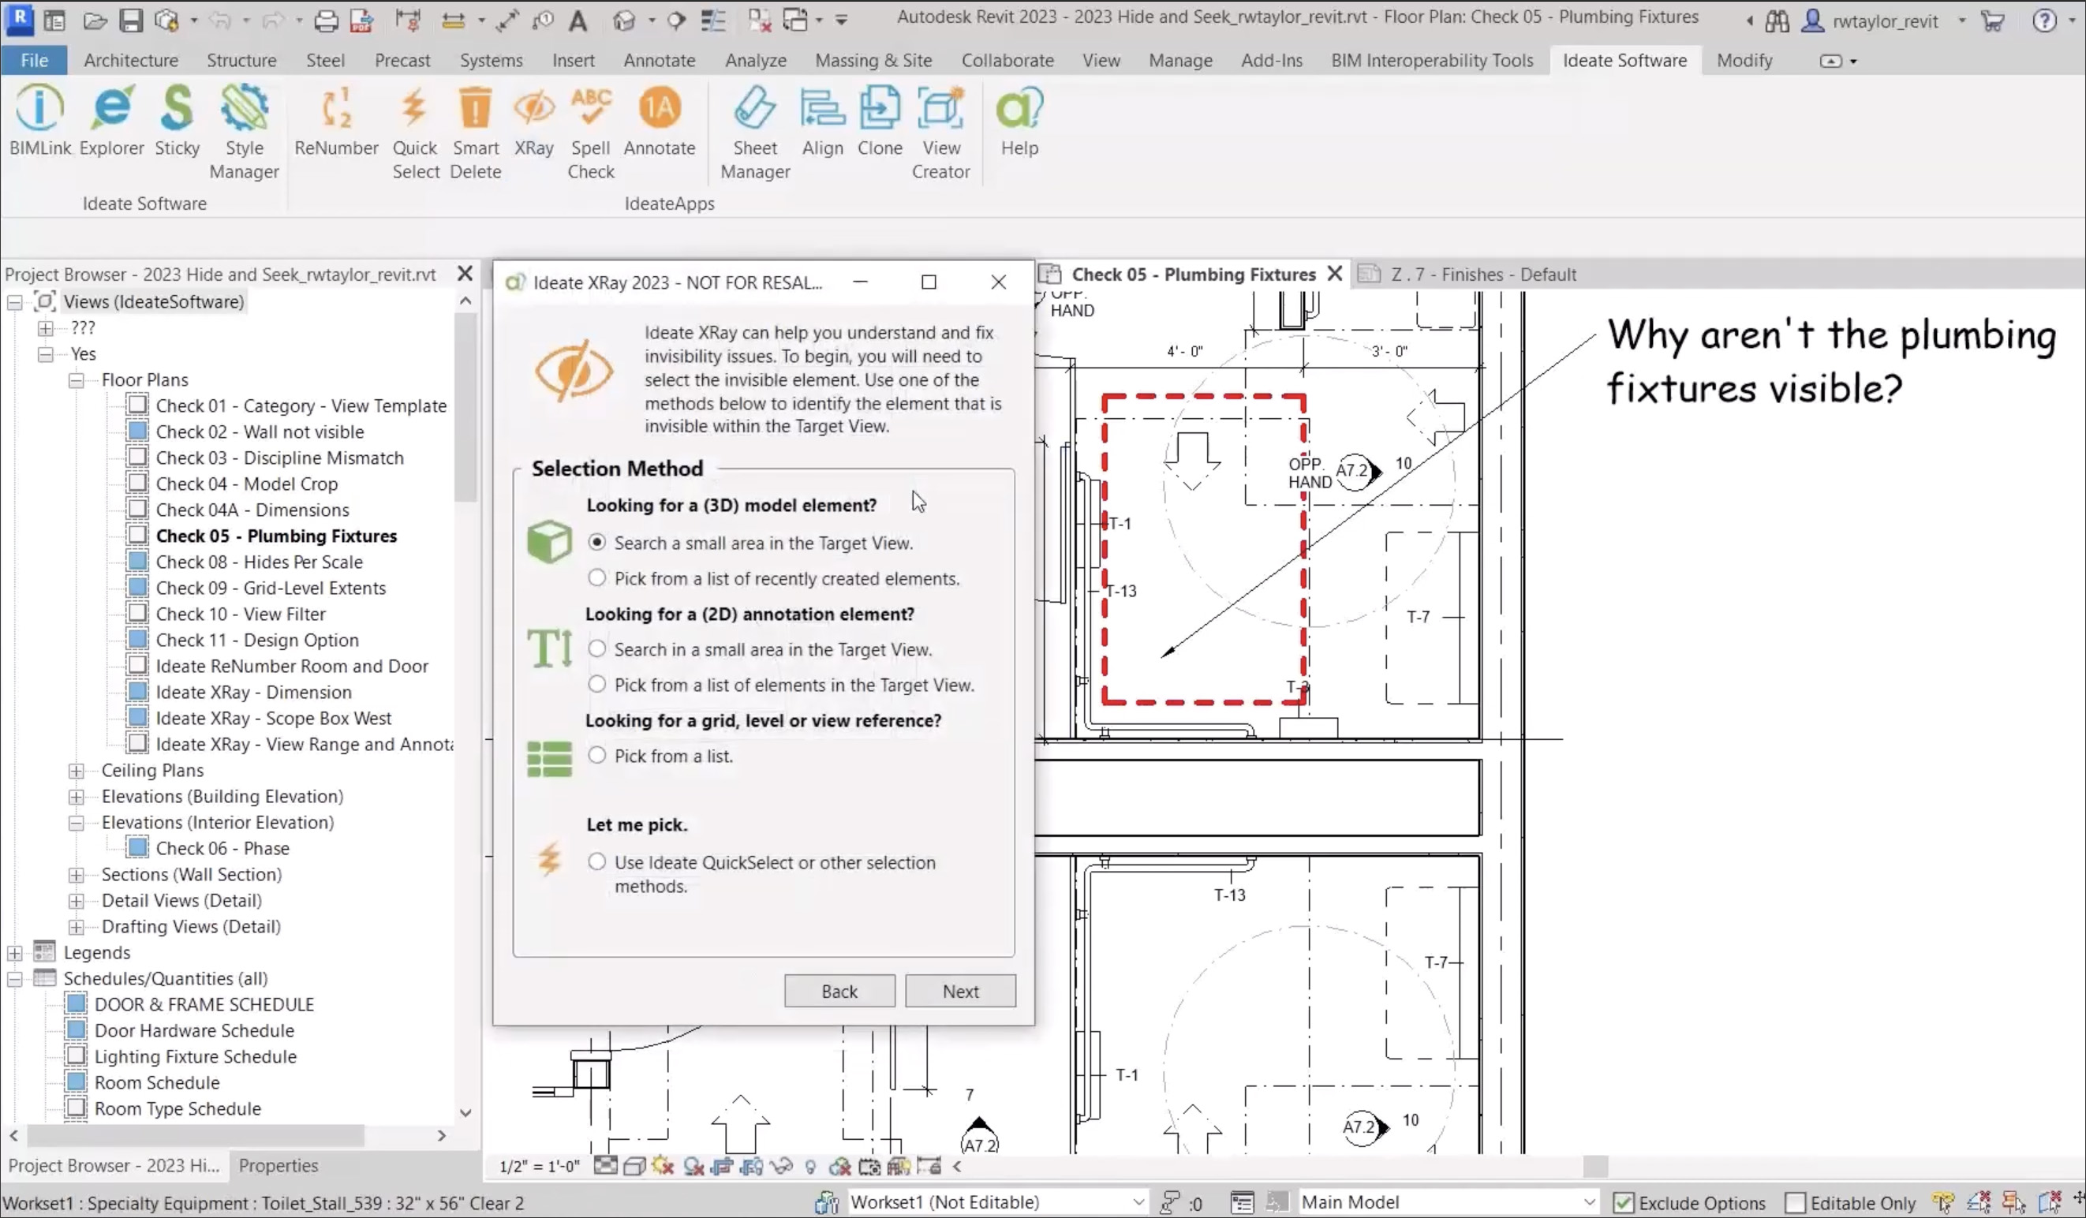Viewport: 2086px width, 1218px height.
Task: Select Search a small area in Target View (3D)
Action: (596, 543)
